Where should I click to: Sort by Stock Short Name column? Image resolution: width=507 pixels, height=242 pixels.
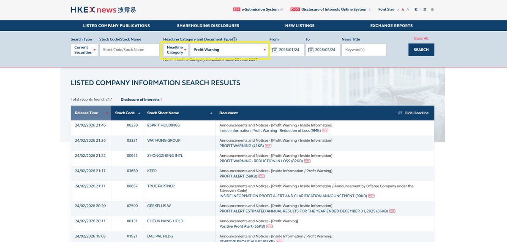179,113
